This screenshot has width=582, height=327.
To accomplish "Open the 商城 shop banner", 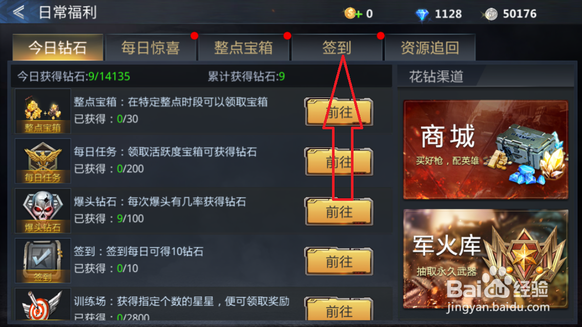I will tap(486, 150).
